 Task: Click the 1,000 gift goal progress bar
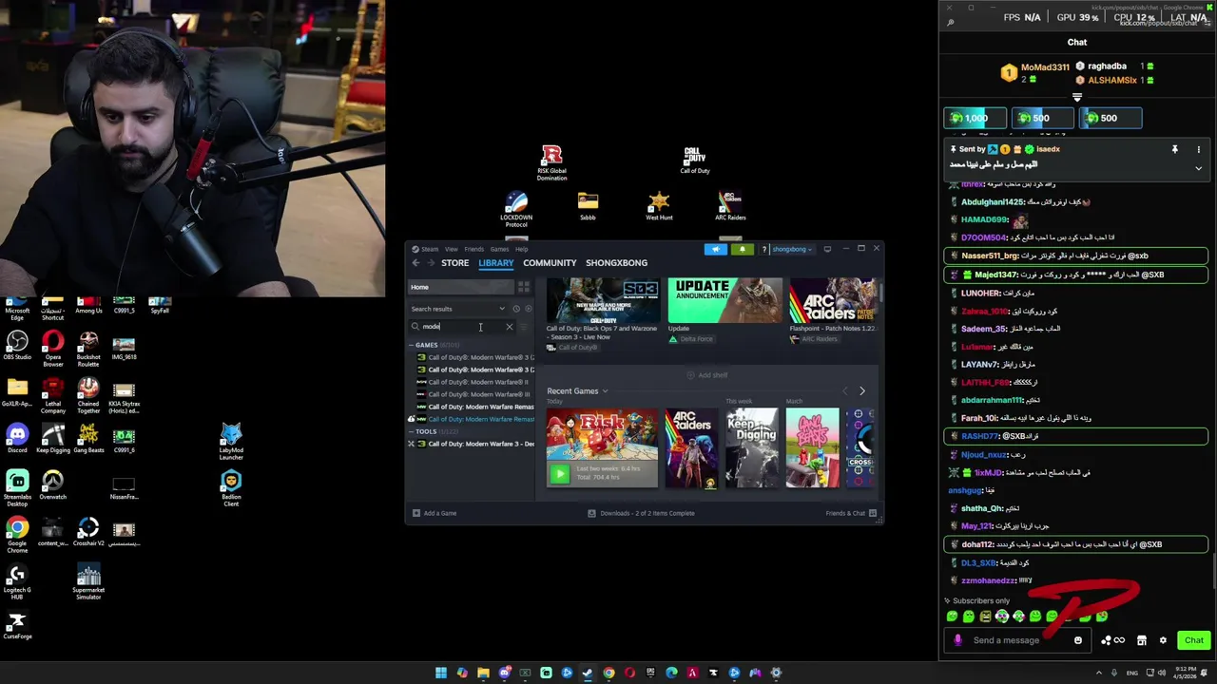click(x=975, y=118)
